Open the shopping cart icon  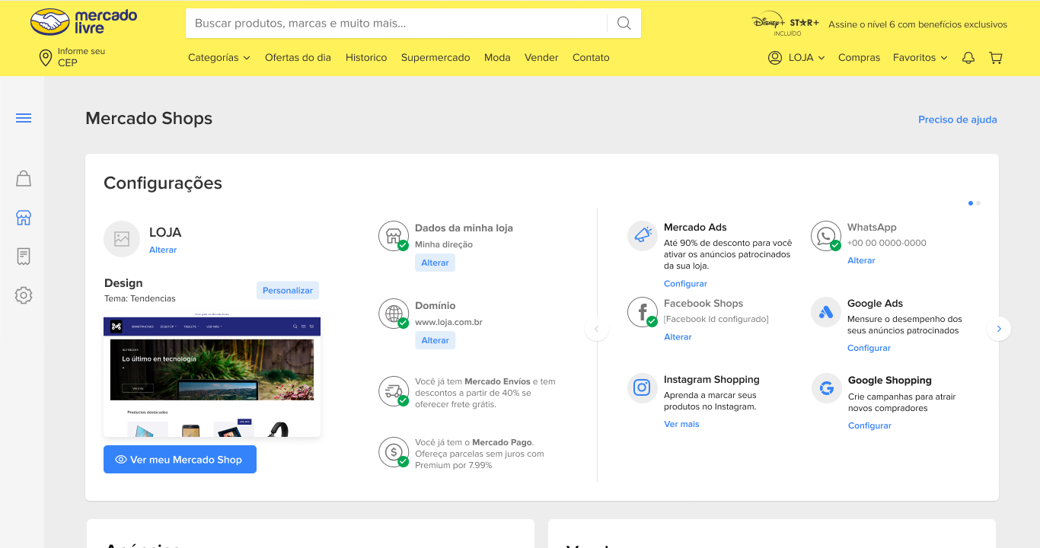996,58
